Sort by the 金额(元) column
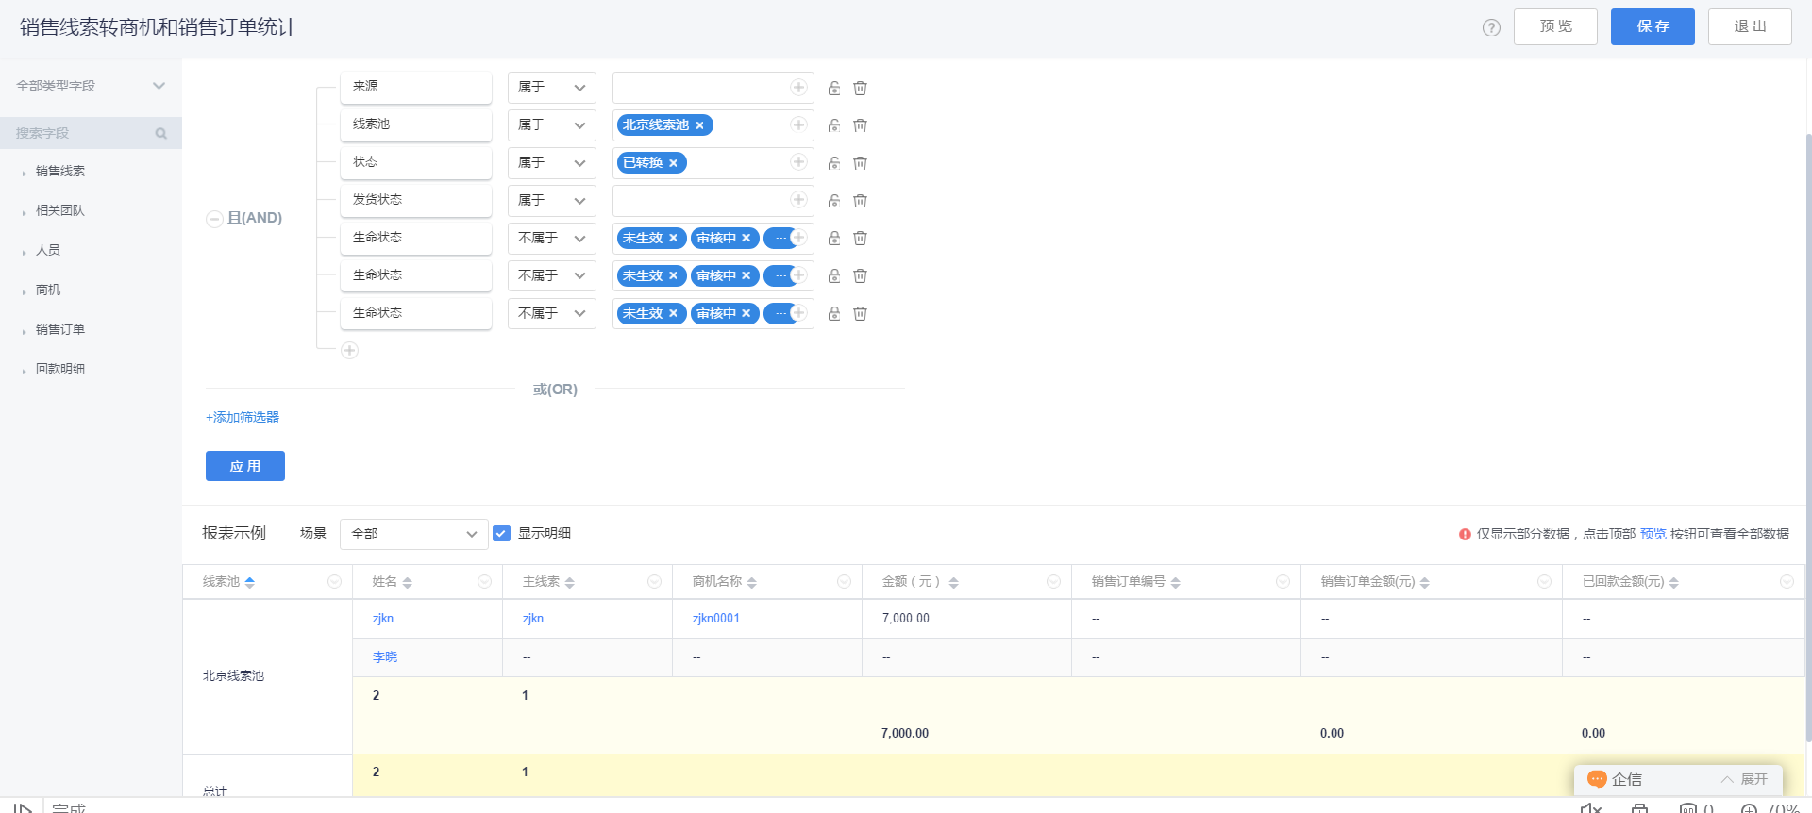 [x=953, y=582]
